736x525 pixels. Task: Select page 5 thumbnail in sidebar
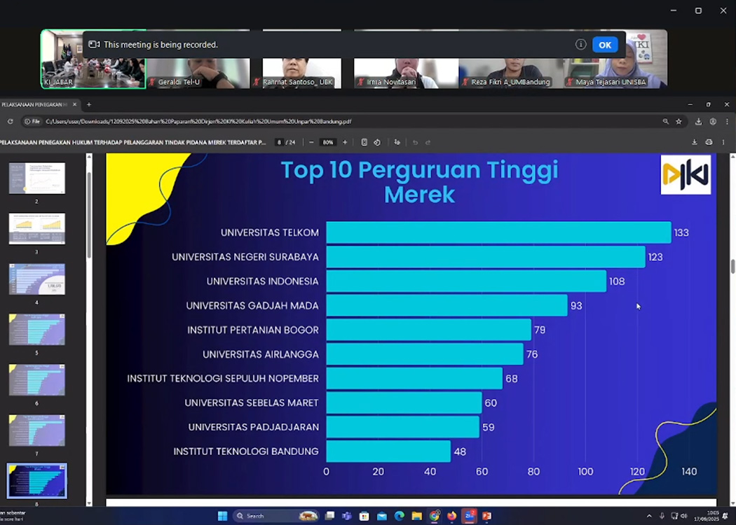(36, 330)
